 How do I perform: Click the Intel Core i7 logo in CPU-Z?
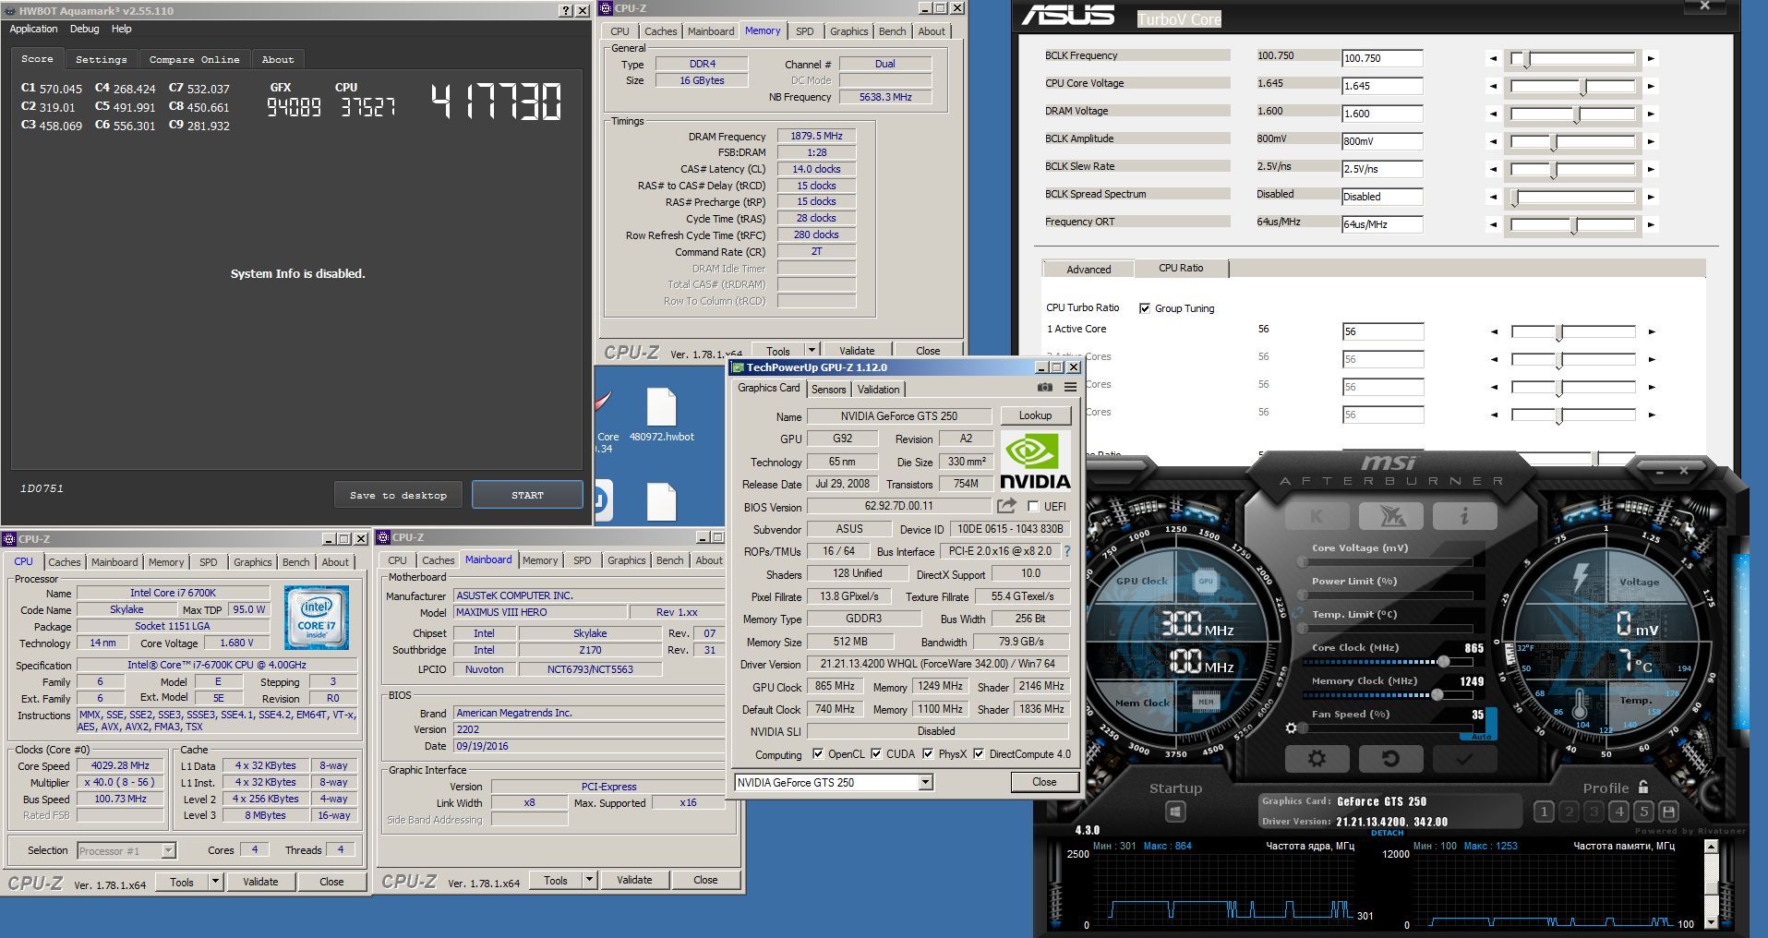[x=316, y=618]
